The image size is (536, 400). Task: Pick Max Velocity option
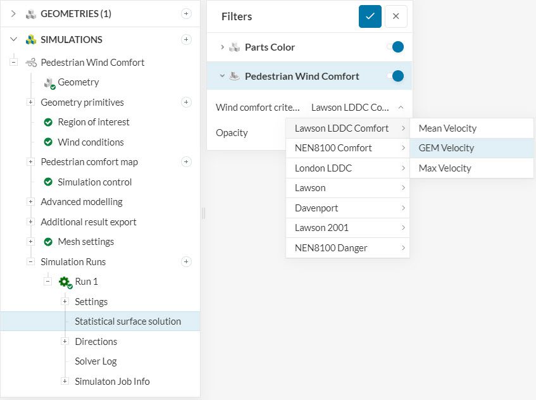[445, 168]
